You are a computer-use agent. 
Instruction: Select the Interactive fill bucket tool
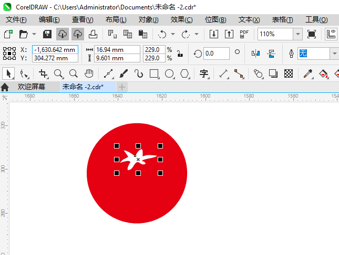[323, 73]
